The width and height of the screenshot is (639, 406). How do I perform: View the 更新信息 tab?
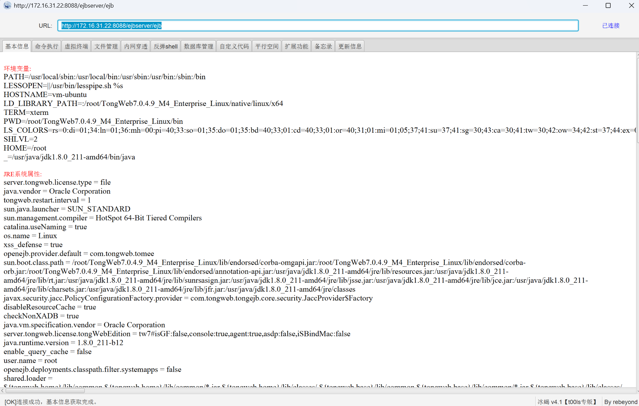[x=350, y=46]
